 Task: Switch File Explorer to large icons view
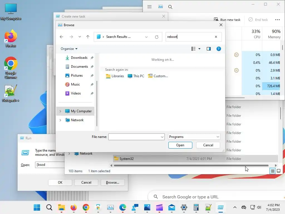point(278,171)
